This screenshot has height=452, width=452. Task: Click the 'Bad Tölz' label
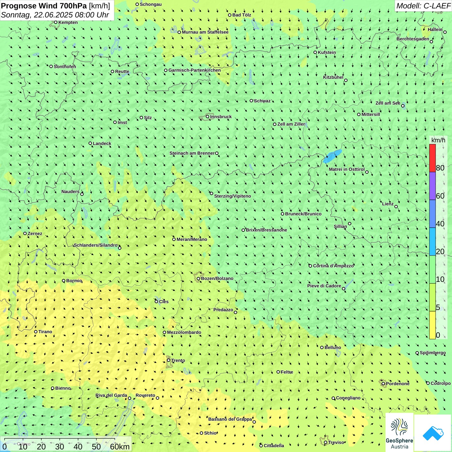click(x=242, y=15)
